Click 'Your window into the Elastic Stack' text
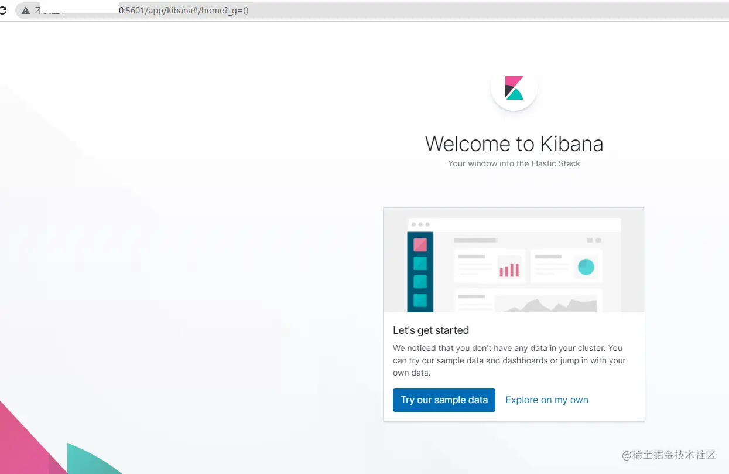This screenshot has height=474, width=729. (514, 163)
